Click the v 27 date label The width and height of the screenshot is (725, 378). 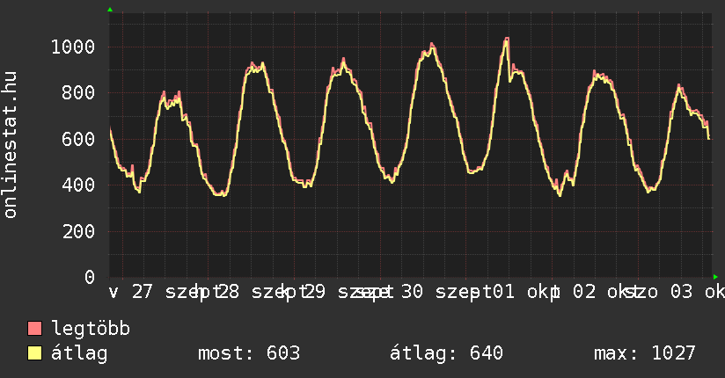coord(130,292)
